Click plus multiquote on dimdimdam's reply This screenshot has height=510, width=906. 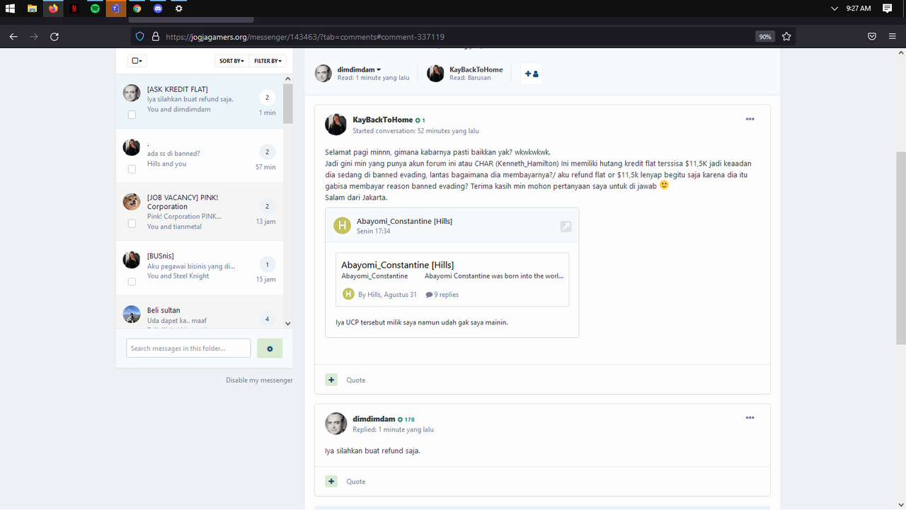click(x=331, y=481)
